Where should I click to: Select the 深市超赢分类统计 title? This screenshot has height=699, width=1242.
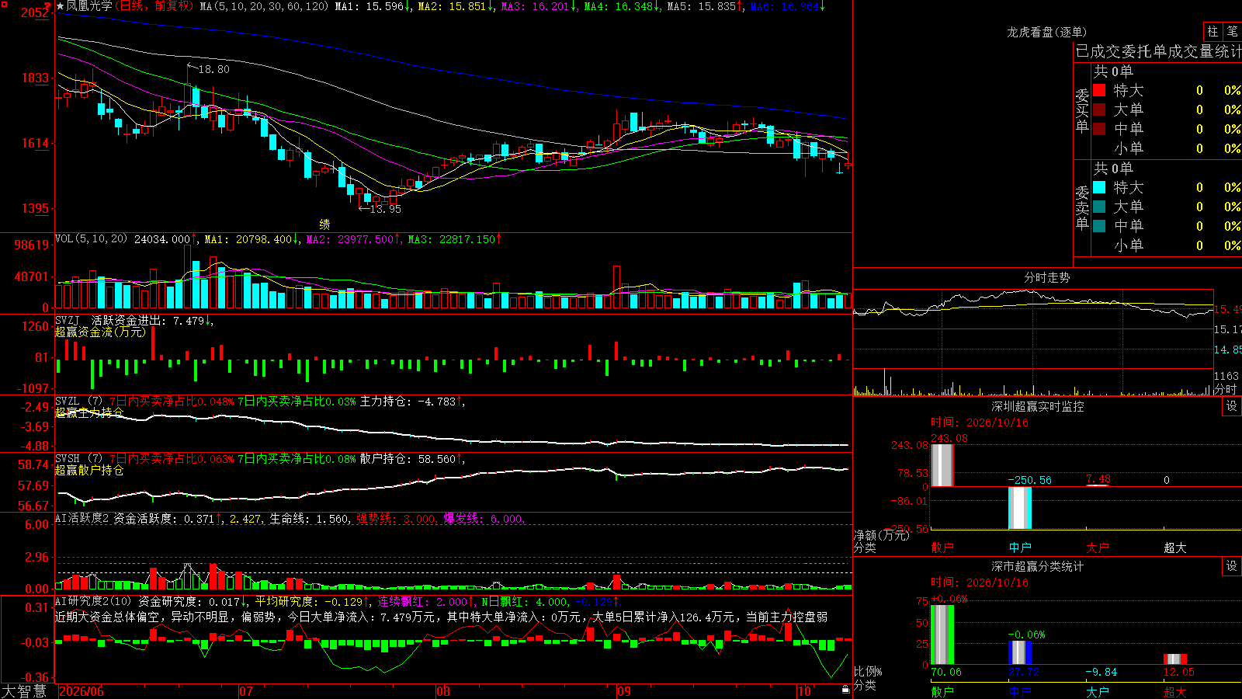click(1038, 566)
